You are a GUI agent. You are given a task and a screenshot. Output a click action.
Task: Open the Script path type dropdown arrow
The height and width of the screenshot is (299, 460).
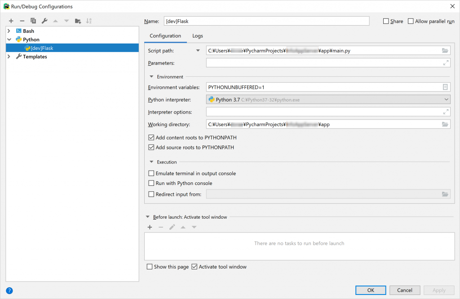click(x=198, y=51)
